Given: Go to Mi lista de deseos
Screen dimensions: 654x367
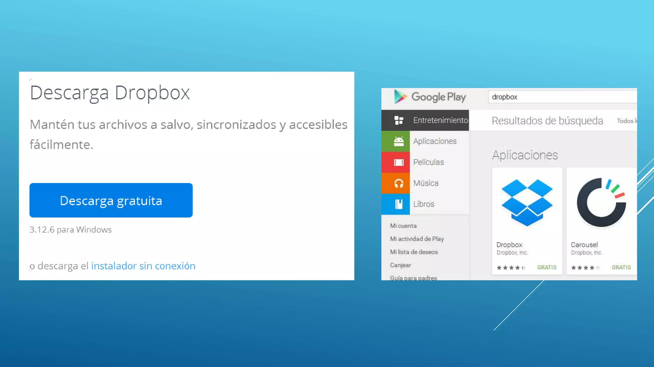Looking at the screenshot, I should (x=414, y=252).
